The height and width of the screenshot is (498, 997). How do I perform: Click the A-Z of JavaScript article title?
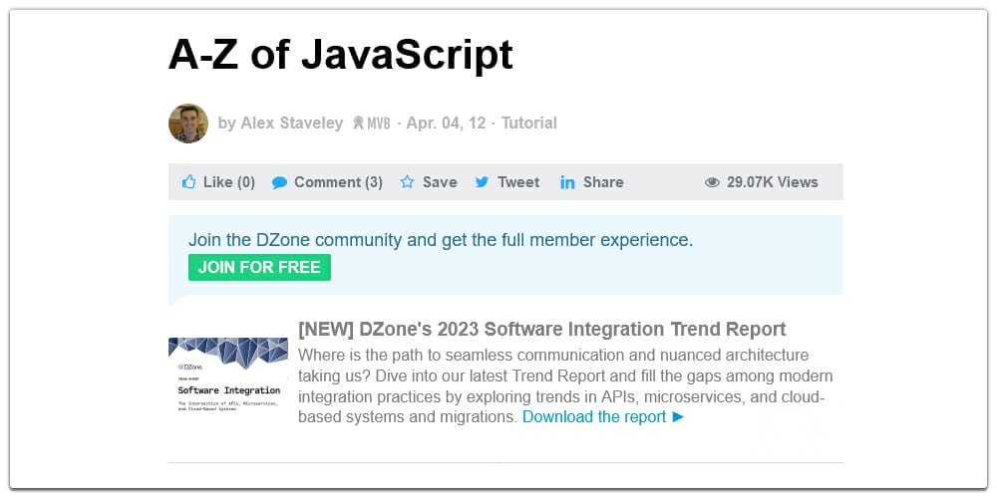tap(340, 54)
